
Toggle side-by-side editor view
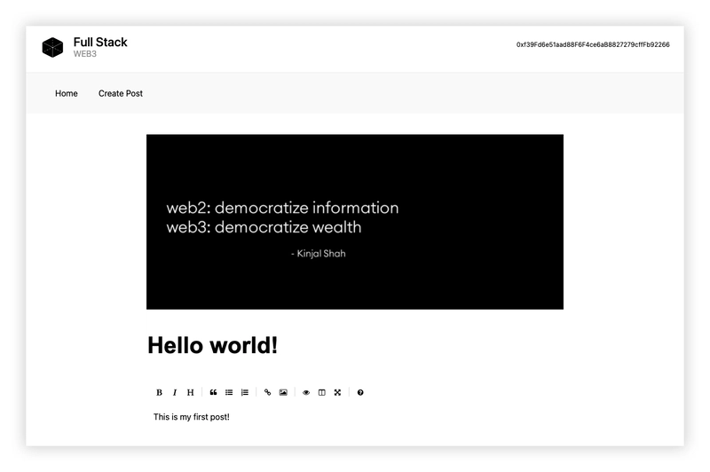pos(322,392)
